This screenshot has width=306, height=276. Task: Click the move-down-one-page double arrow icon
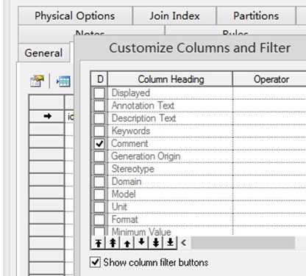click(x=156, y=243)
